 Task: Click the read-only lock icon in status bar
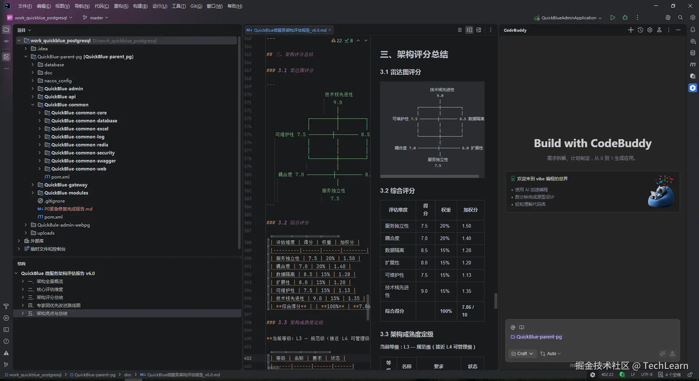pos(690,374)
